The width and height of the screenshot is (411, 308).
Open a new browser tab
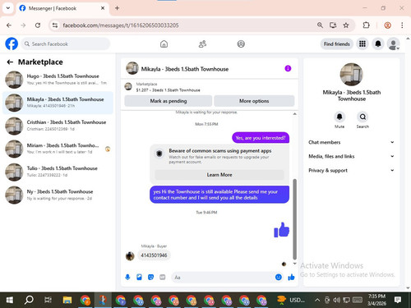coord(117,8)
